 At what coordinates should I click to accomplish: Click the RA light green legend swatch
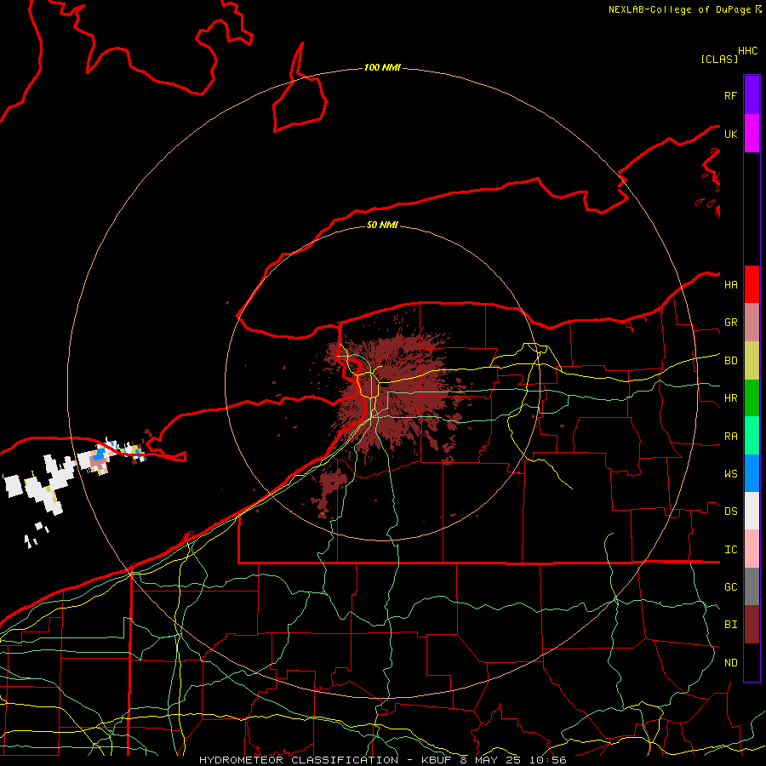[752, 435]
